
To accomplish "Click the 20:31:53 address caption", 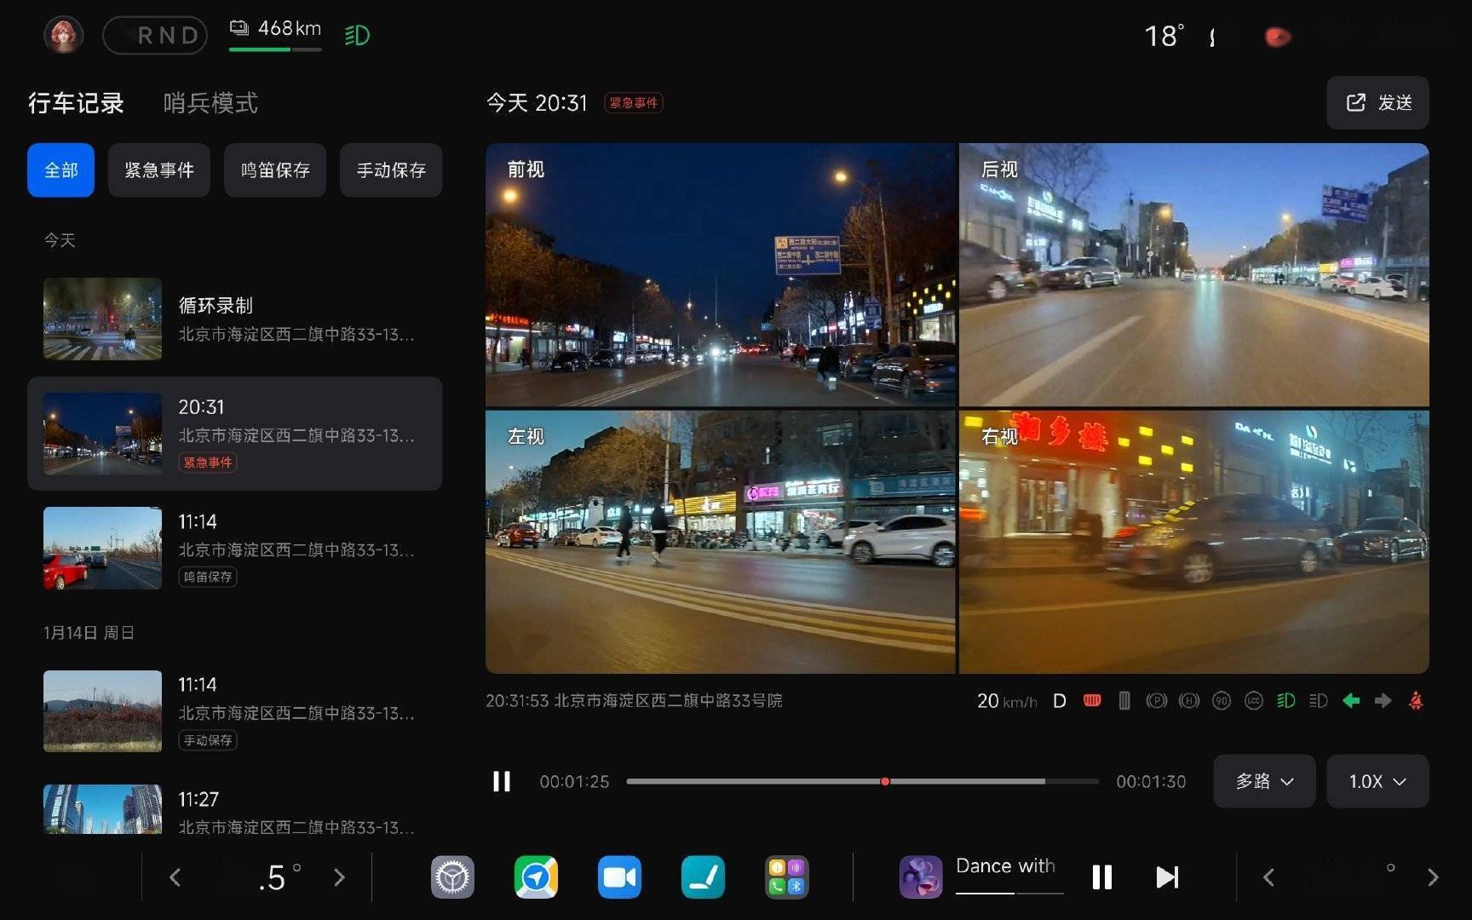I will click(634, 700).
